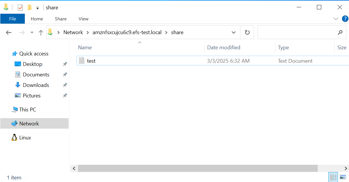Refresh the share folder
349x182 pixels.
[x=247, y=32]
